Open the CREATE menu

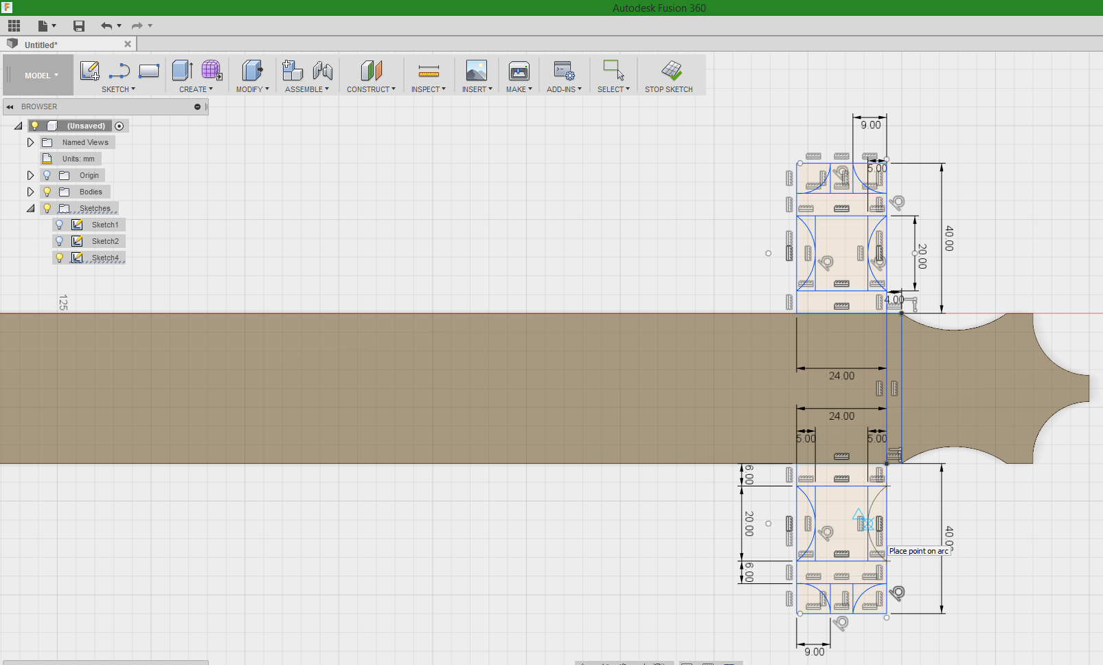pyautogui.click(x=196, y=89)
